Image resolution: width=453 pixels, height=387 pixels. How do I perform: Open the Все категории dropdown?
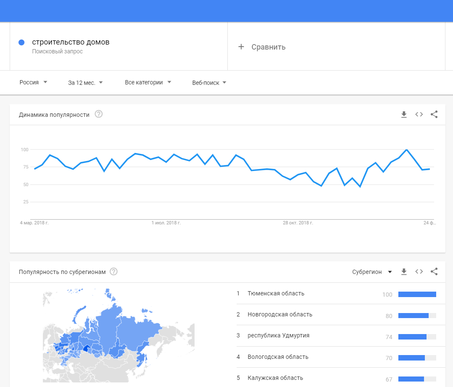[148, 82]
